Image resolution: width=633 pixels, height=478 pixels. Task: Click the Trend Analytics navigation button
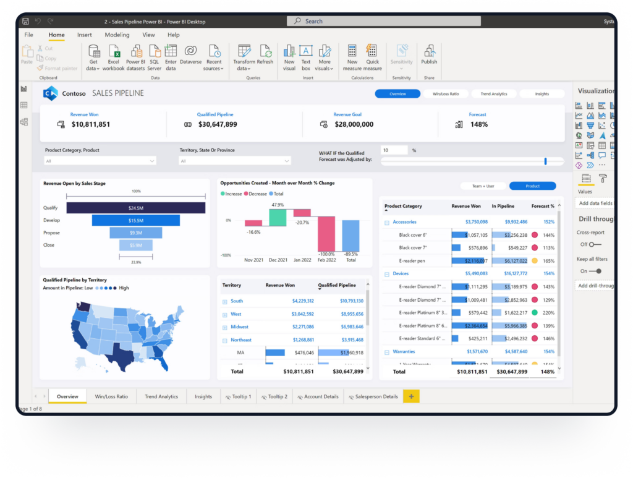pyautogui.click(x=493, y=94)
